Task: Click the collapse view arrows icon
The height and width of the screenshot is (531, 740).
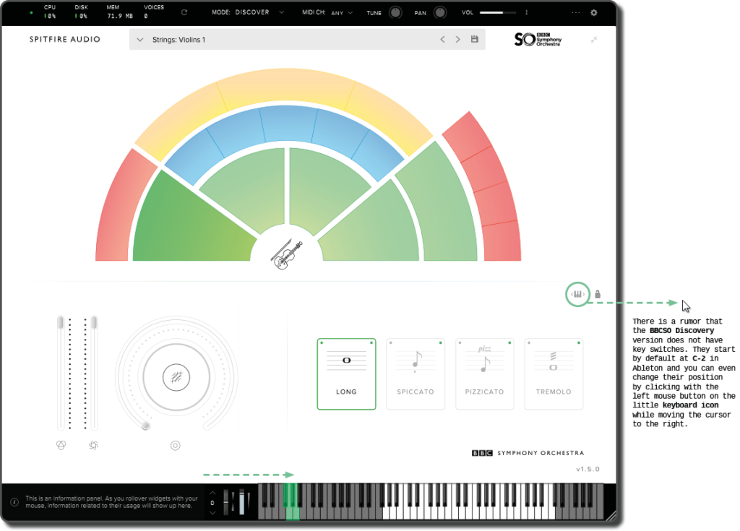Action: 594,40
